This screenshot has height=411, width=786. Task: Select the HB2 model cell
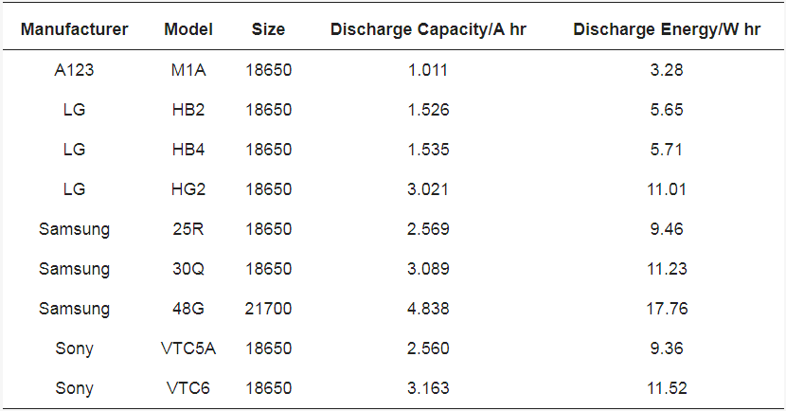coord(188,109)
